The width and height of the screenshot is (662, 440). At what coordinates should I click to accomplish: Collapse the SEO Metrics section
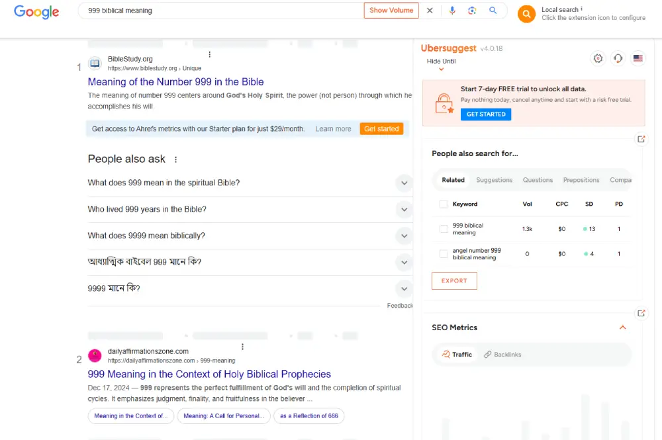click(x=622, y=328)
